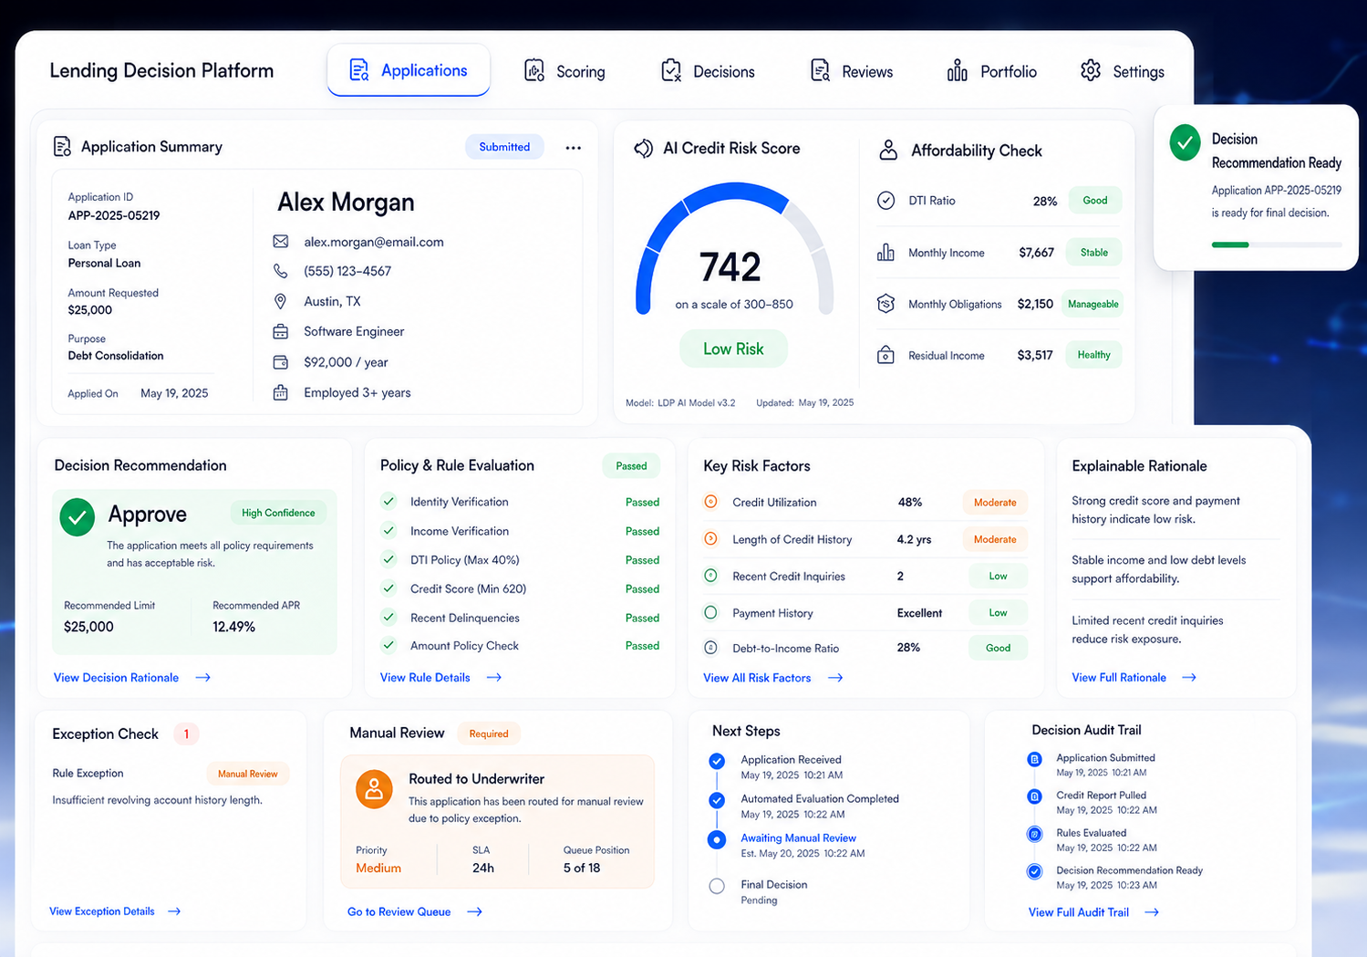Viewport: 1367px width, 957px height.
Task: Open View Full Rationale link
Action: 1134,678
